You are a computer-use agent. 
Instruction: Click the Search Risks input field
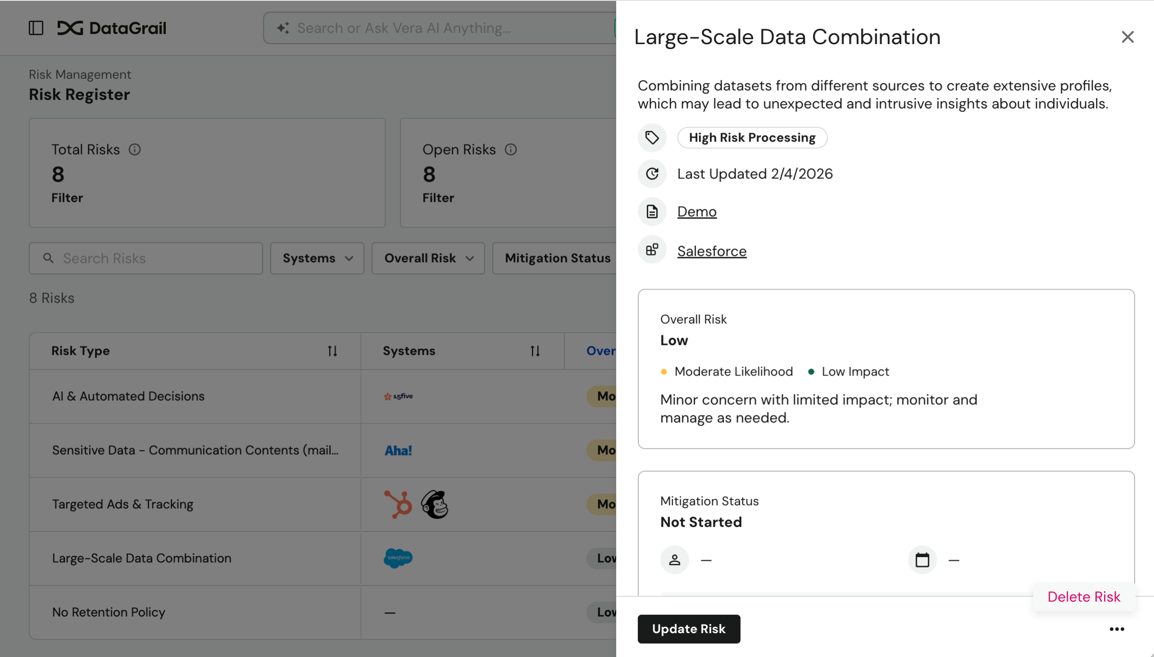click(x=146, y=258)
